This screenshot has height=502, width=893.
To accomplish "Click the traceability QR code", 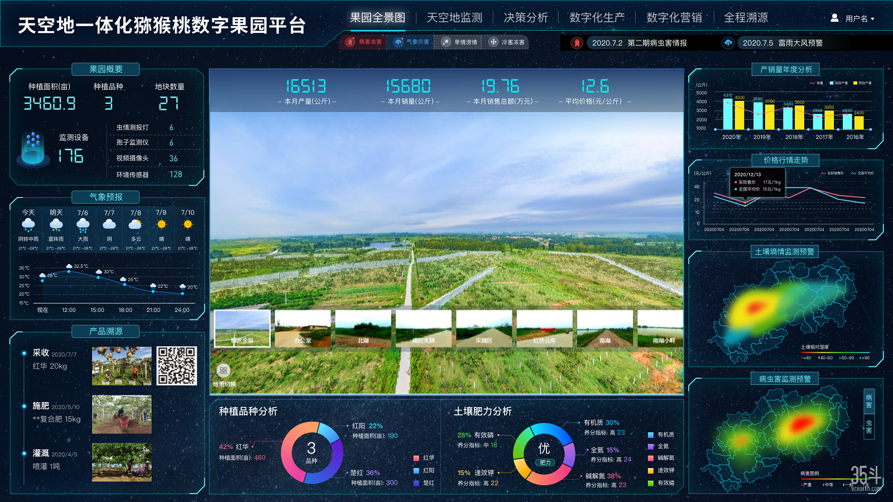I will click(176, 366).
